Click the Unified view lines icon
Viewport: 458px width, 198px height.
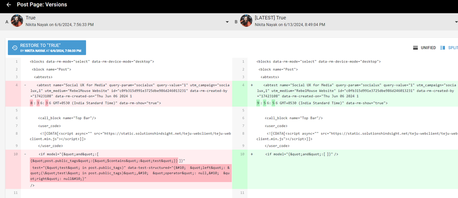click(x=415, y=48)
